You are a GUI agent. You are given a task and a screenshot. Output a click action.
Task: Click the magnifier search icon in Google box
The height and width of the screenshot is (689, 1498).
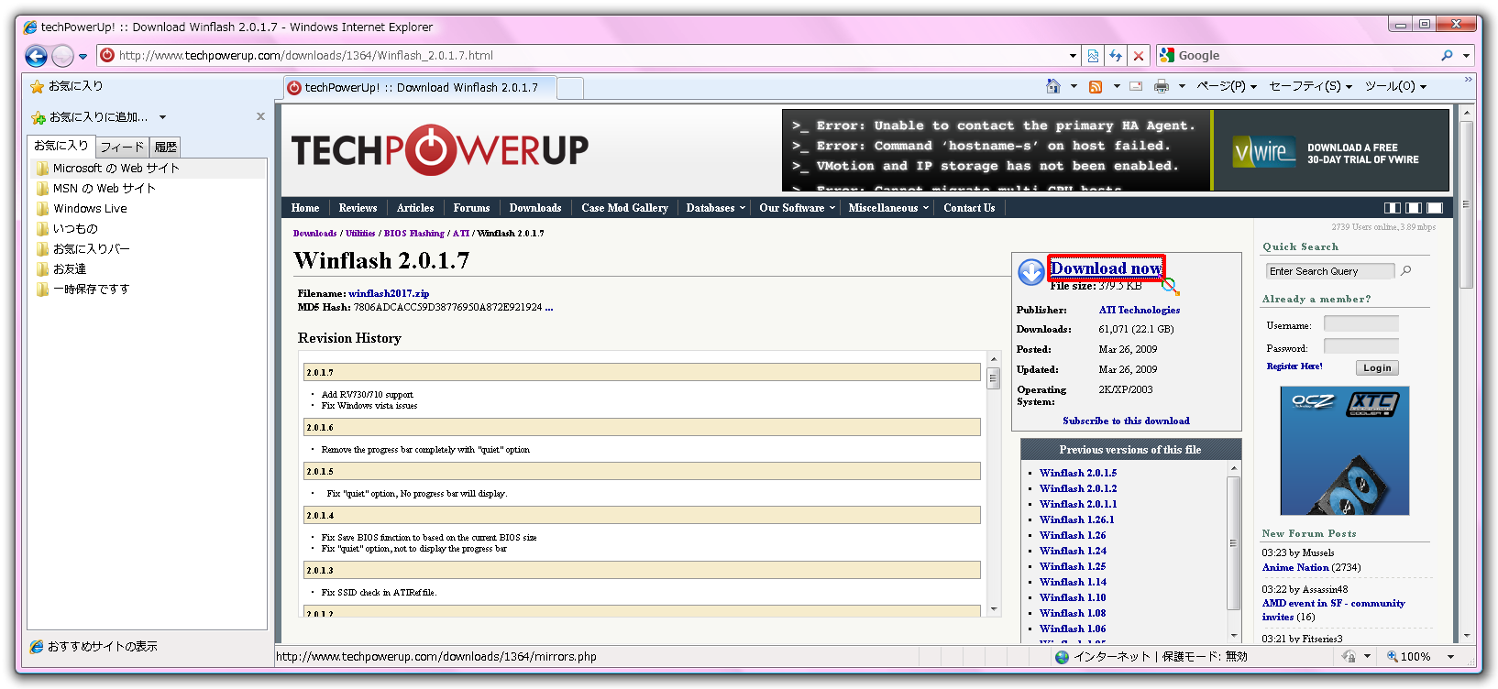click(x=1447, y=55)
